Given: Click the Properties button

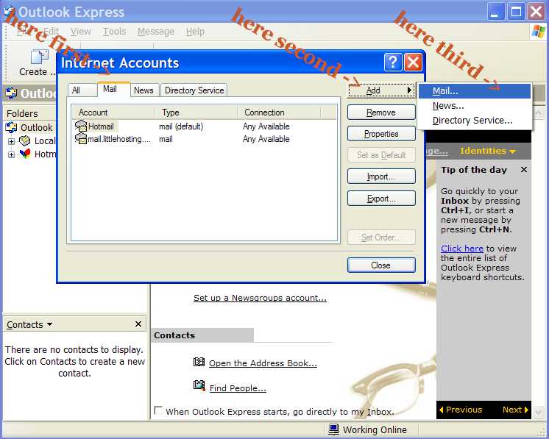Looking at the screenshot, I should [x=381, y=134].
